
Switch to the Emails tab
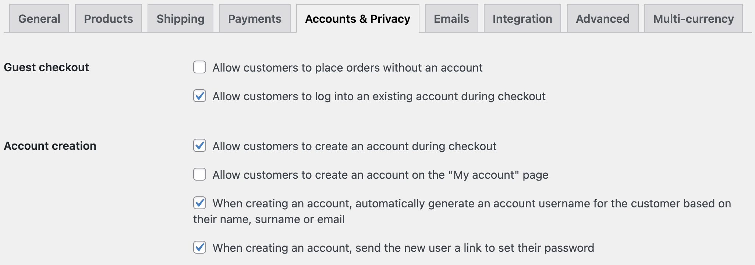click(451, 19)
